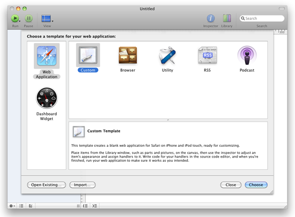Image resolution: width=295 pixels, height=217 pixels.
Task: Expand the Run button dropdown arrow
Action: click(19, 21)
